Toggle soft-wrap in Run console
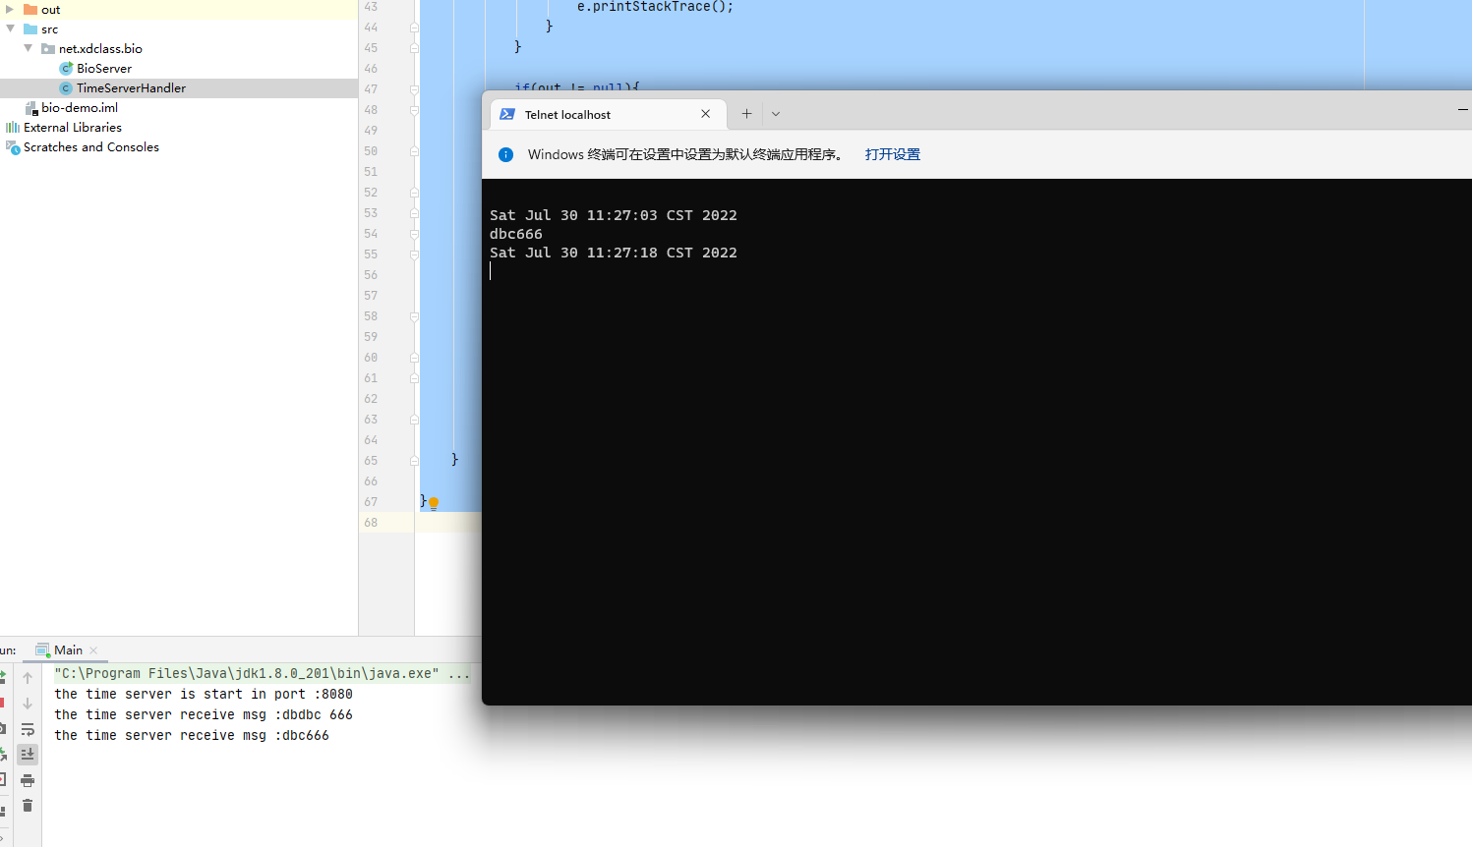Viewport: 1472px width, 847px height. pos(28,729)
